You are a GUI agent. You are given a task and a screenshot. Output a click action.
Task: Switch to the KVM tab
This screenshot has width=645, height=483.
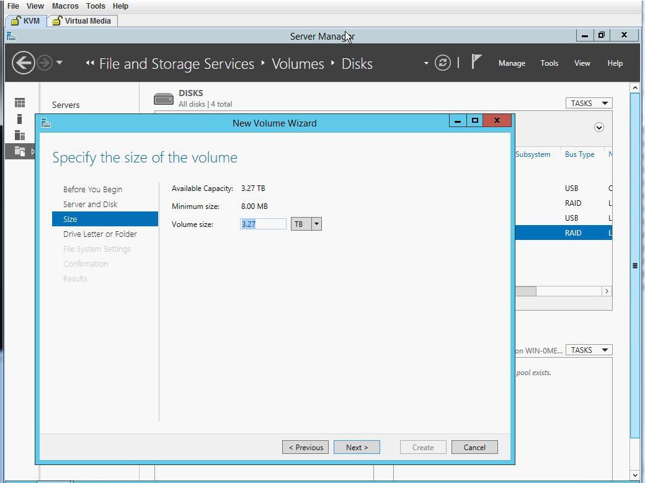pos(25,20)
